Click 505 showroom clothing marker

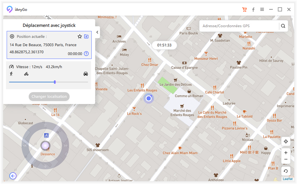pyautogui.click(x=97, y=145)
